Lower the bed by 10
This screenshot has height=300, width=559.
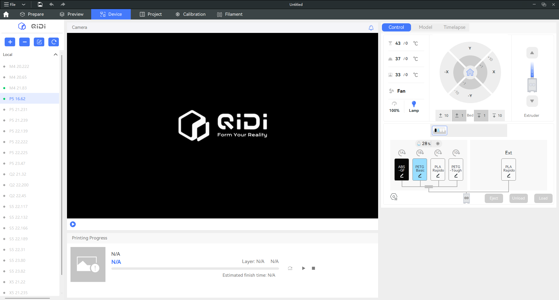coord(497,116)
